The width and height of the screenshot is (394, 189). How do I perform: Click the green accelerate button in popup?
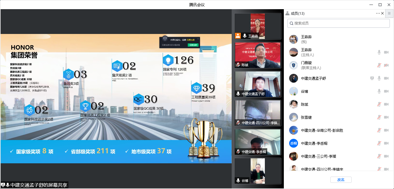pos(193,45)
